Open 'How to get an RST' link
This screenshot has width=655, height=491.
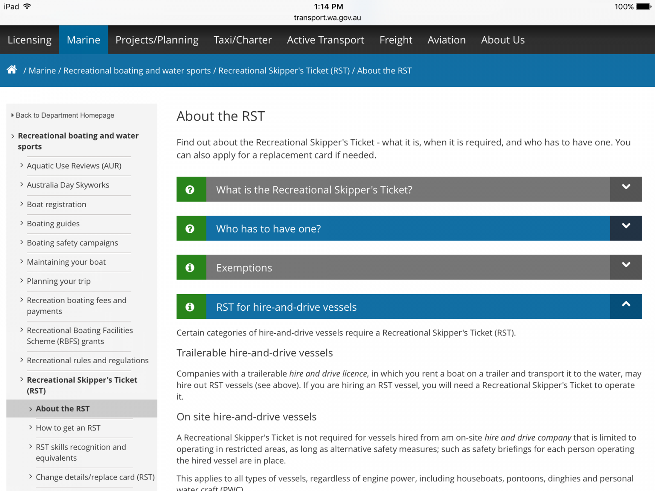(68, 428)
